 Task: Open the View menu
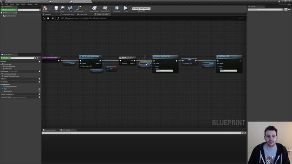click(x=17, y=4)
